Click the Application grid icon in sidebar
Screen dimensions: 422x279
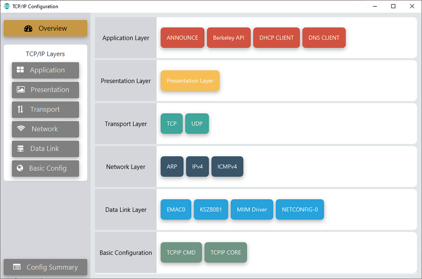(20, 70)
